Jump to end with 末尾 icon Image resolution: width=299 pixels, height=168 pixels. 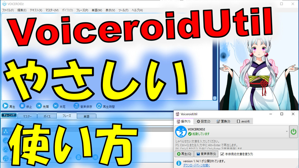[x=56, y=106]
